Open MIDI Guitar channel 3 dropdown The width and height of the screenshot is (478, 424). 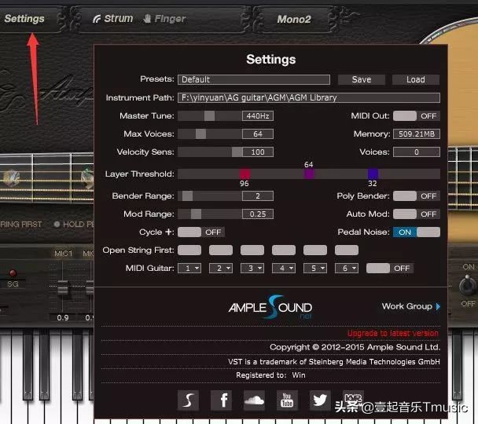pos(252,269)
